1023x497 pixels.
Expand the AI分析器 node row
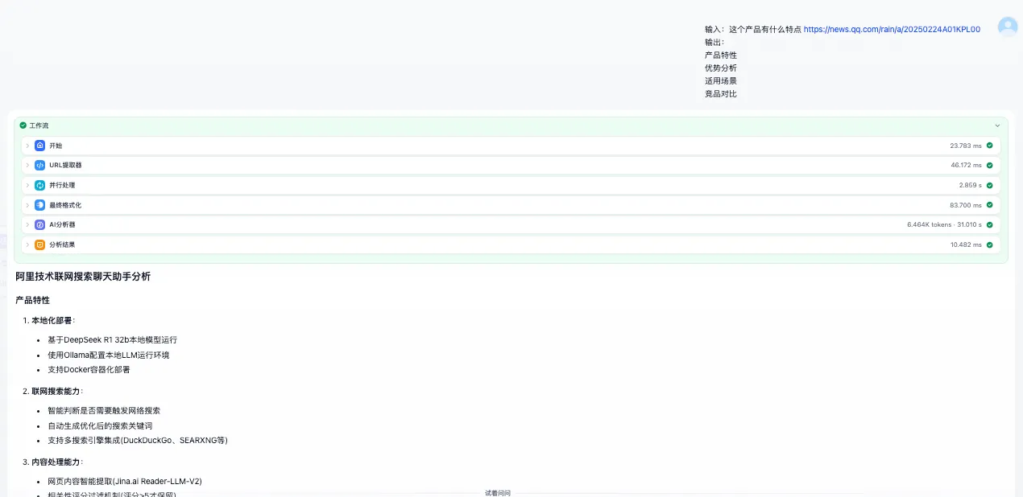27,224
